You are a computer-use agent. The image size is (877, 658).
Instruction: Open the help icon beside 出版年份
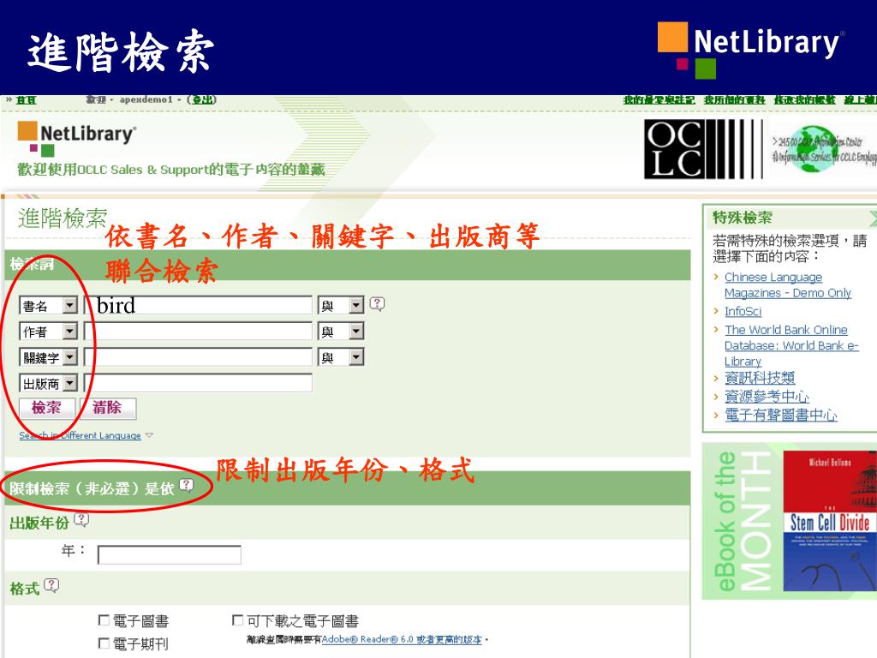[81, 520]
